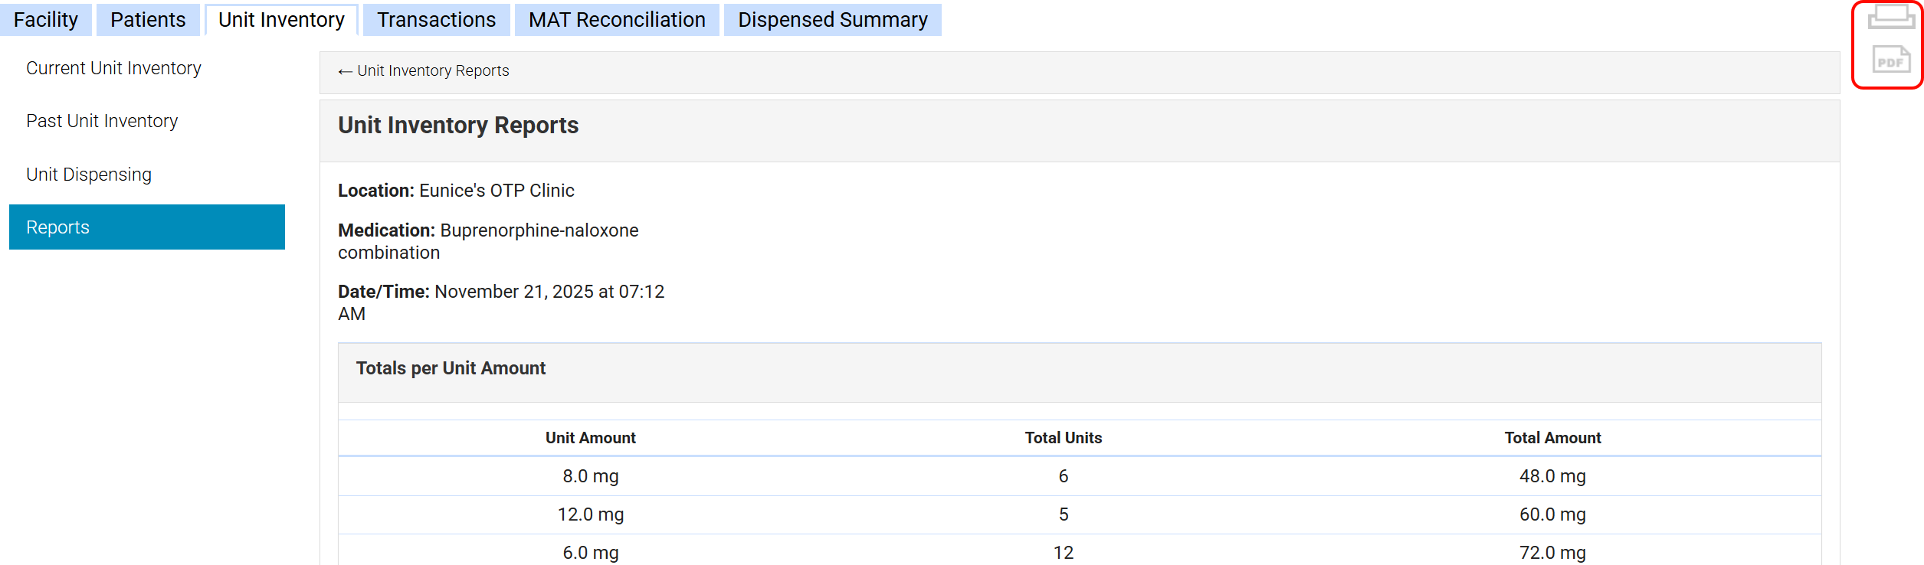Select Past Unit Inventory in sidebar
Viewport: 1924px width, 565px height.
[x=102, y=121]
